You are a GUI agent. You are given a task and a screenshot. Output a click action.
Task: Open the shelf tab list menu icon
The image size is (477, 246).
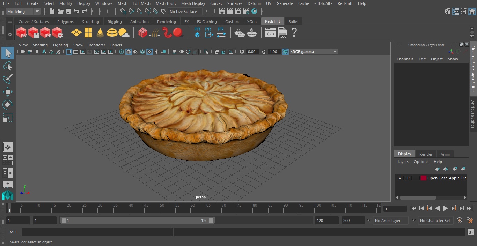click(10, 22)
